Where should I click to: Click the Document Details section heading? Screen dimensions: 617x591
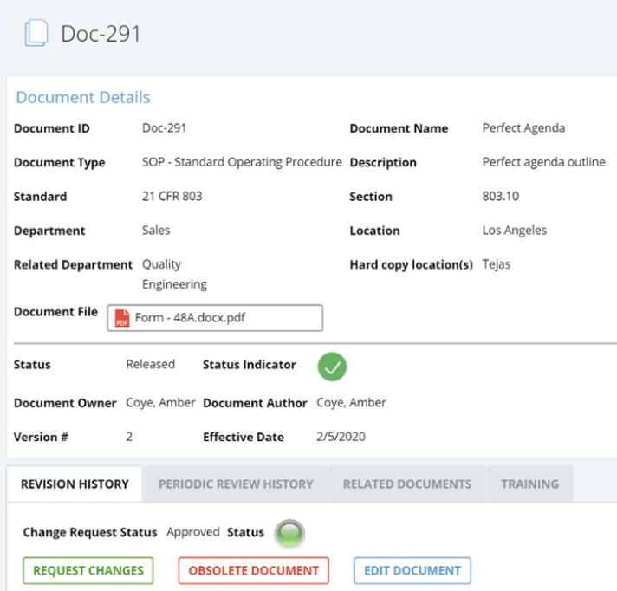pyautogui.click(x=83, y=98)
